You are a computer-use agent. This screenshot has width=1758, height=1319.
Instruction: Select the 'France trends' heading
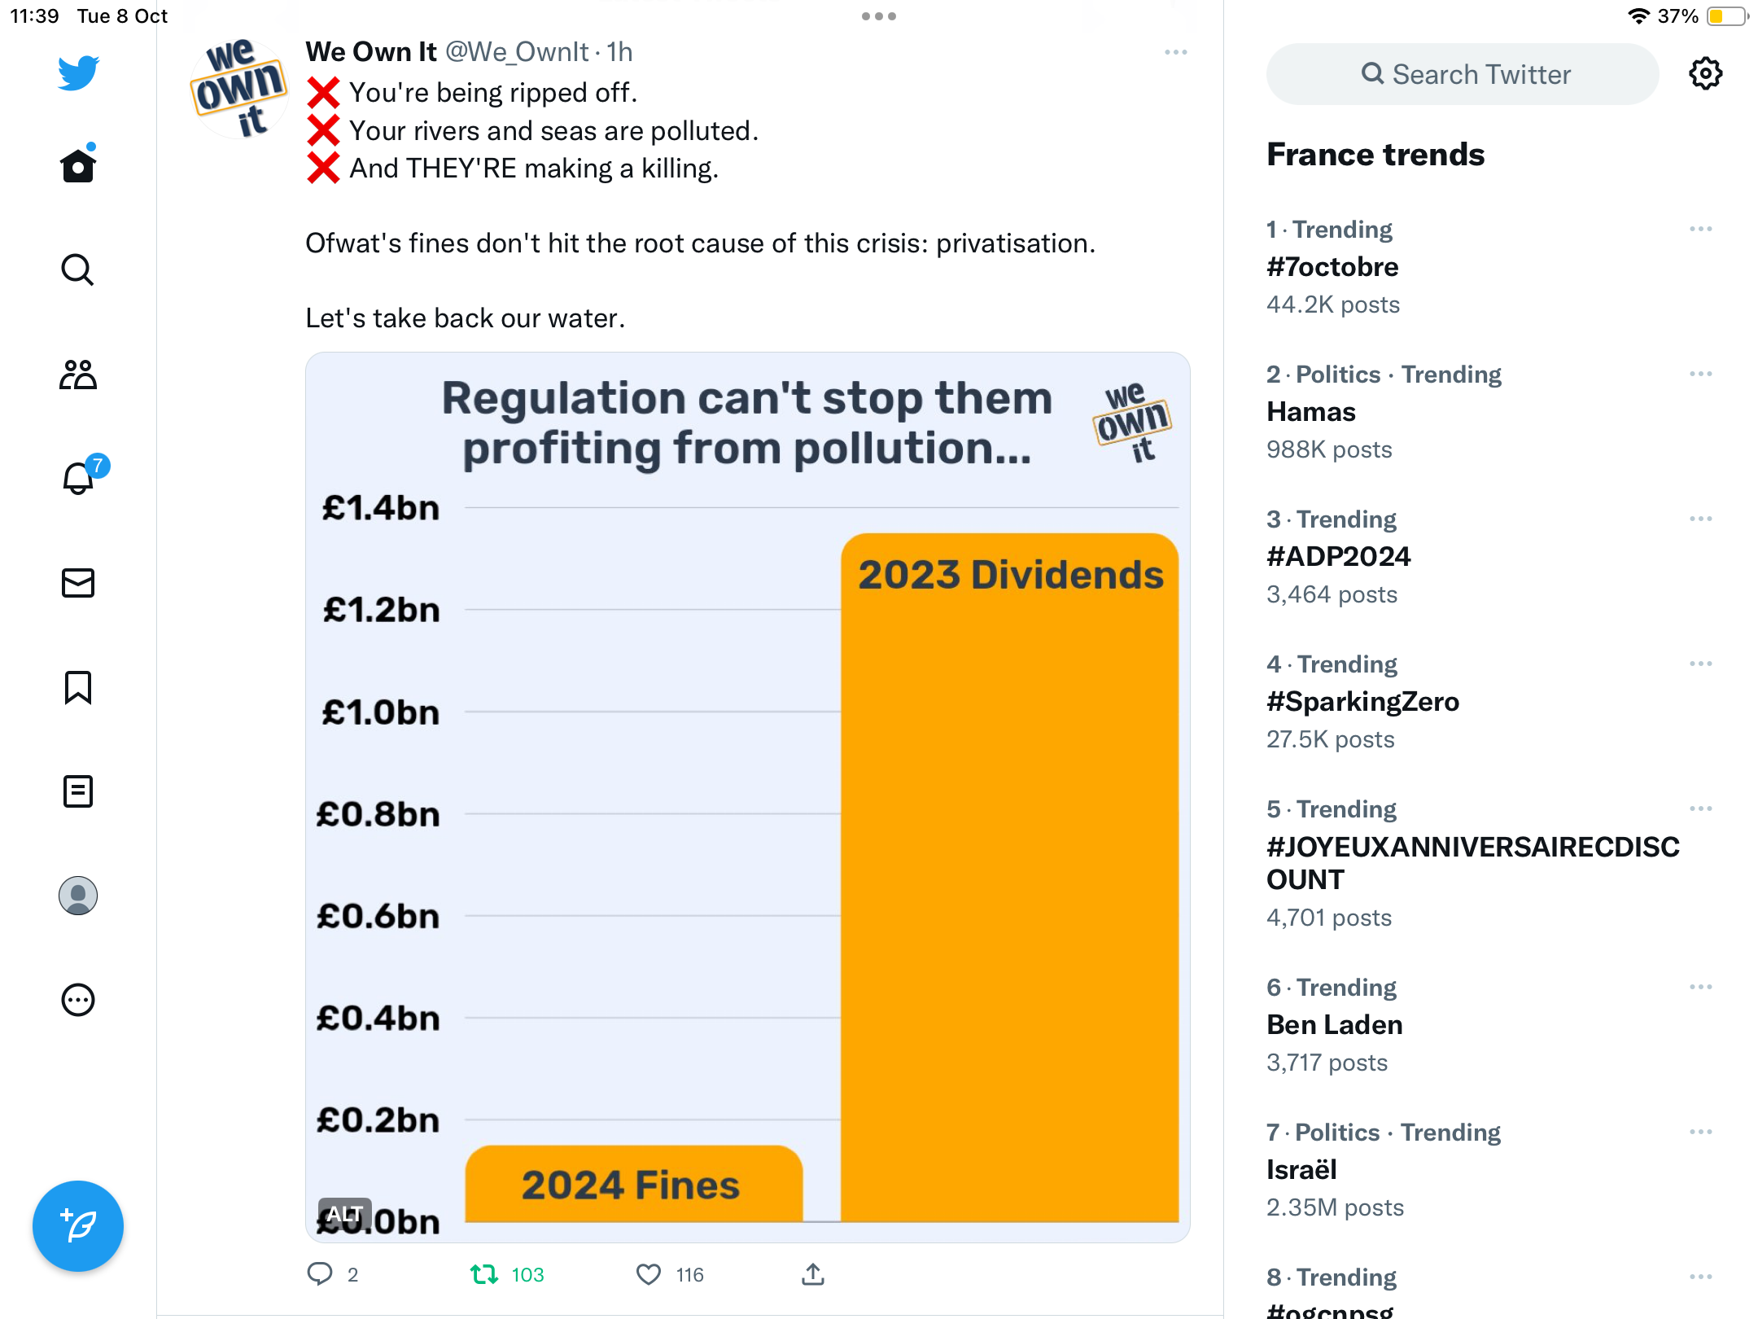1375,155
